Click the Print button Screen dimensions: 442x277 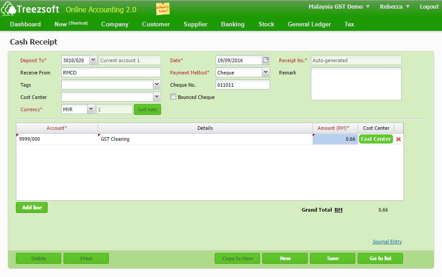coord(86,258)
